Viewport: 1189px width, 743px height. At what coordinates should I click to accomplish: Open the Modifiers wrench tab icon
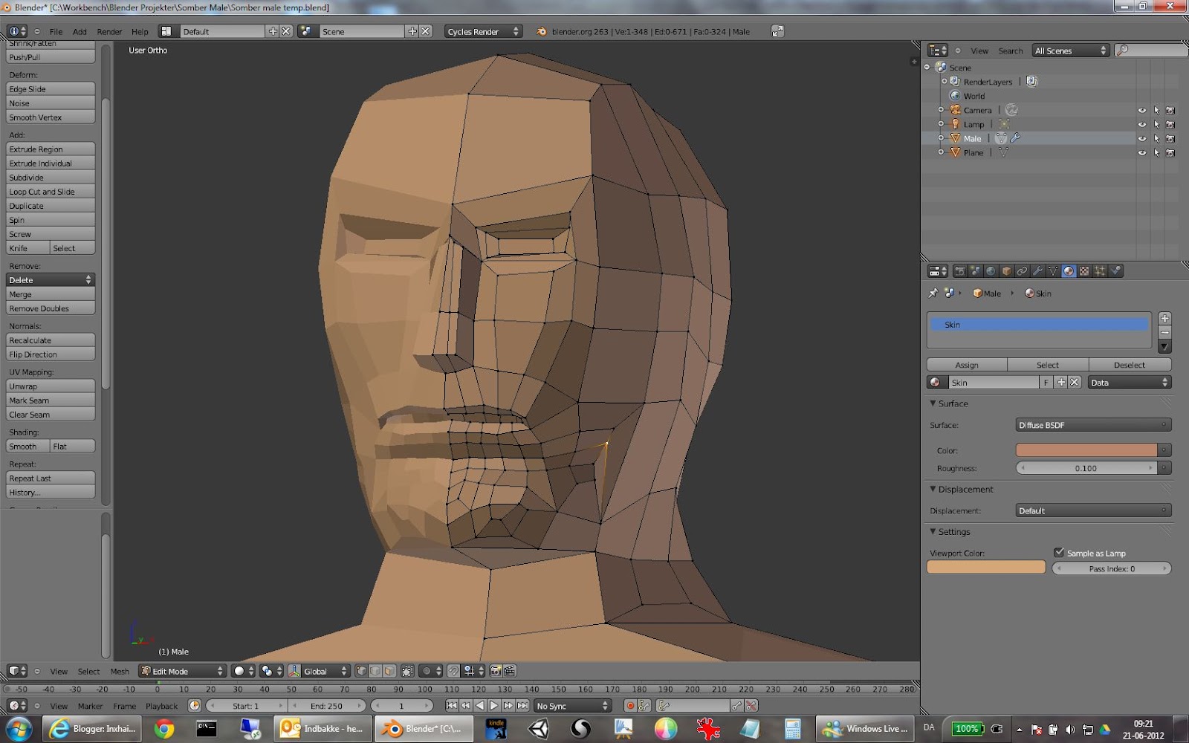(x=1038, y=271)
